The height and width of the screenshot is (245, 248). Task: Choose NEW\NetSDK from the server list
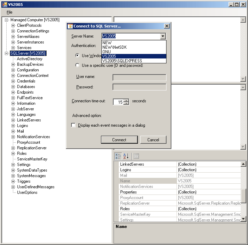pyautogui.click(x=134, y=47)
